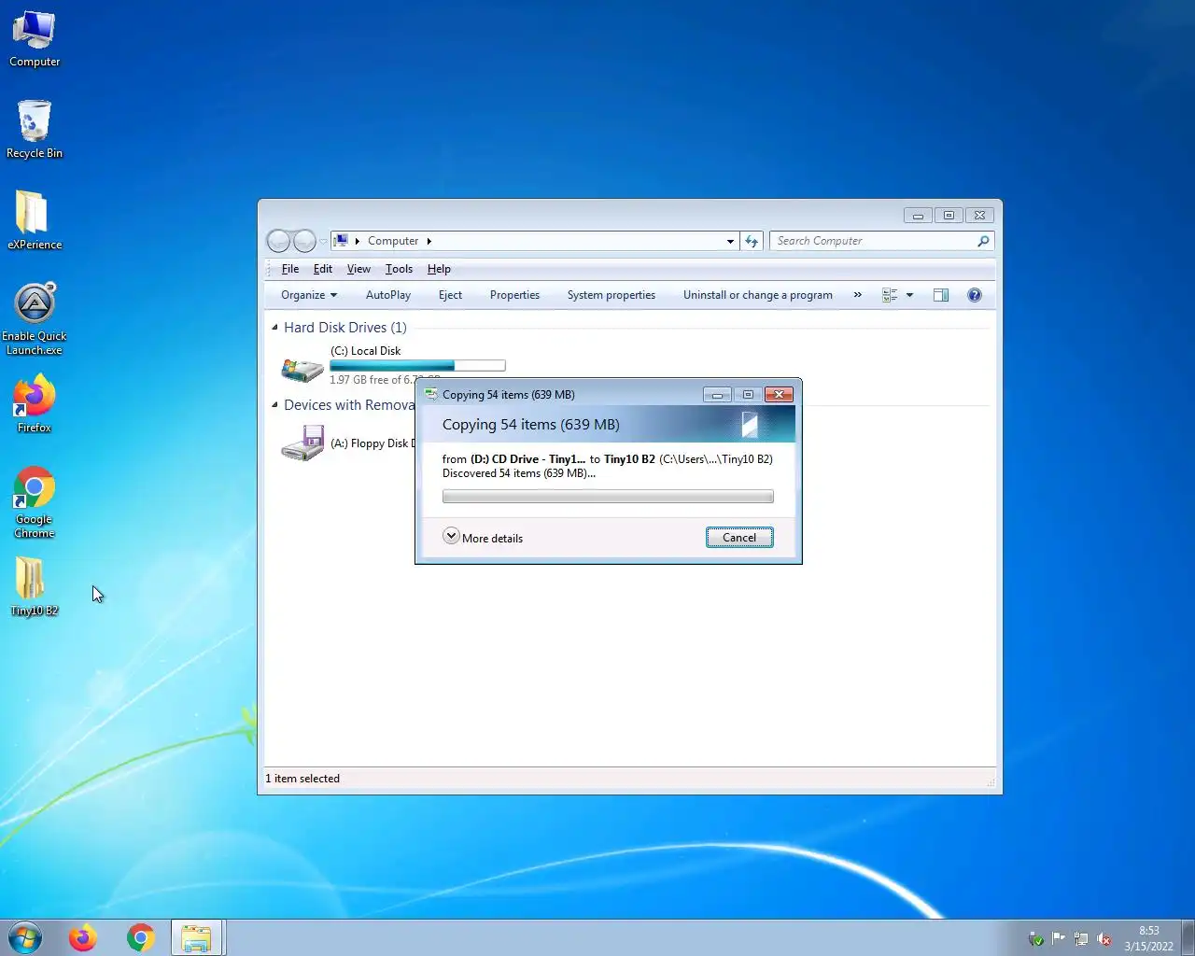Click the taskbar clock showing 8:53
This screenshot has width=1195, height=956.
pyautogui.click(x=1149, y=938)
